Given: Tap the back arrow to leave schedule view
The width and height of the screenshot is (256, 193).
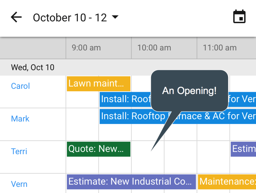Looking at the screenshot, I should click(x=16, y=17).
